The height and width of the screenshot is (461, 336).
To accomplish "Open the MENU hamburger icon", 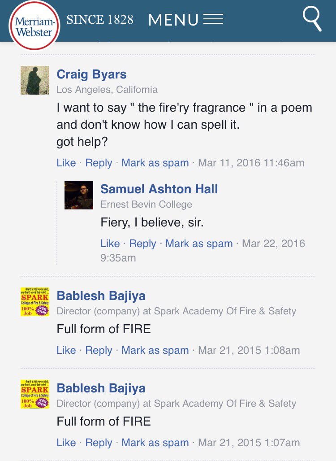I will click(x=213, y=19).
